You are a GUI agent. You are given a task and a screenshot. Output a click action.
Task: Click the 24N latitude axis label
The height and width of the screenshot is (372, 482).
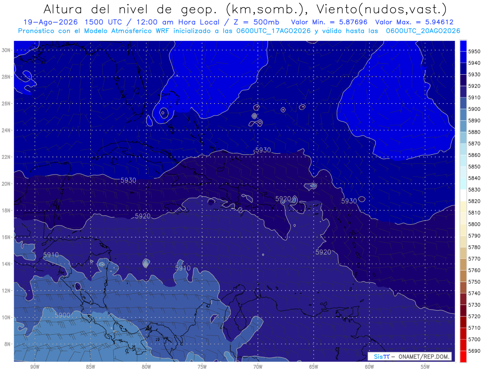tap(6, 130)
